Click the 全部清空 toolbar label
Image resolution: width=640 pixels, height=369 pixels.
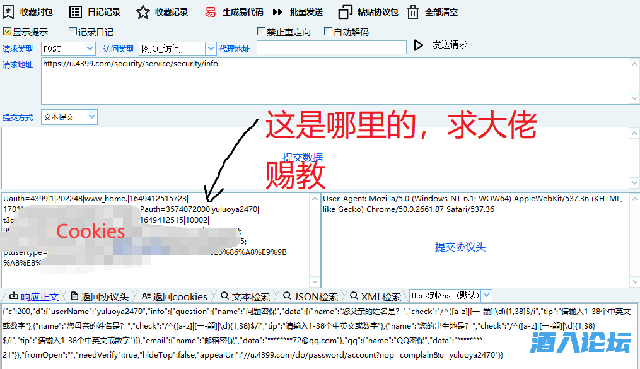point(441,12)
